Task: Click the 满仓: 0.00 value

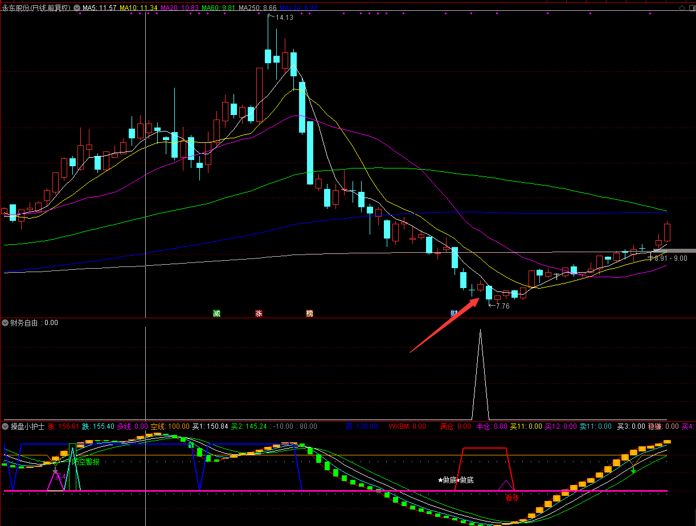Action: pyautogui.click(x=456, y=426)
